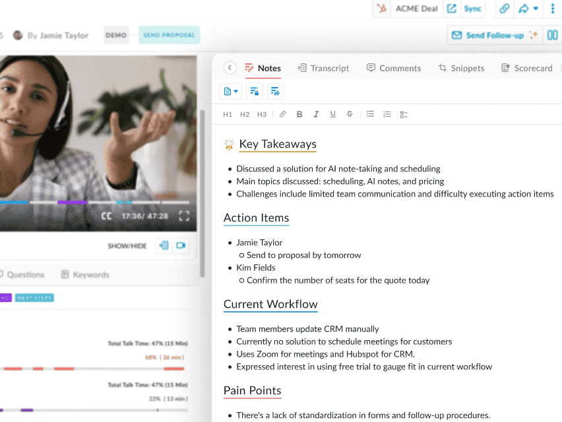
Task: Apply Heading 3 format
Action: pos(262,114)
